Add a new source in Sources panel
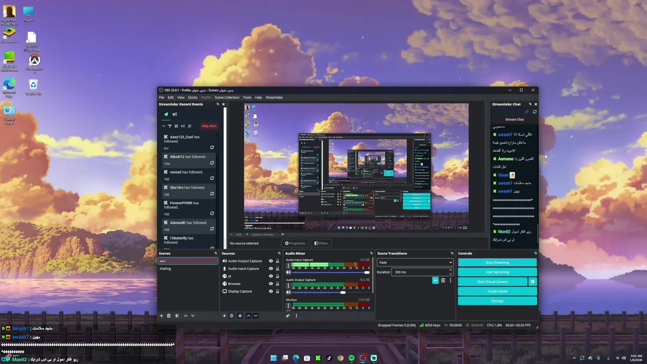 (x=224, y=315)
